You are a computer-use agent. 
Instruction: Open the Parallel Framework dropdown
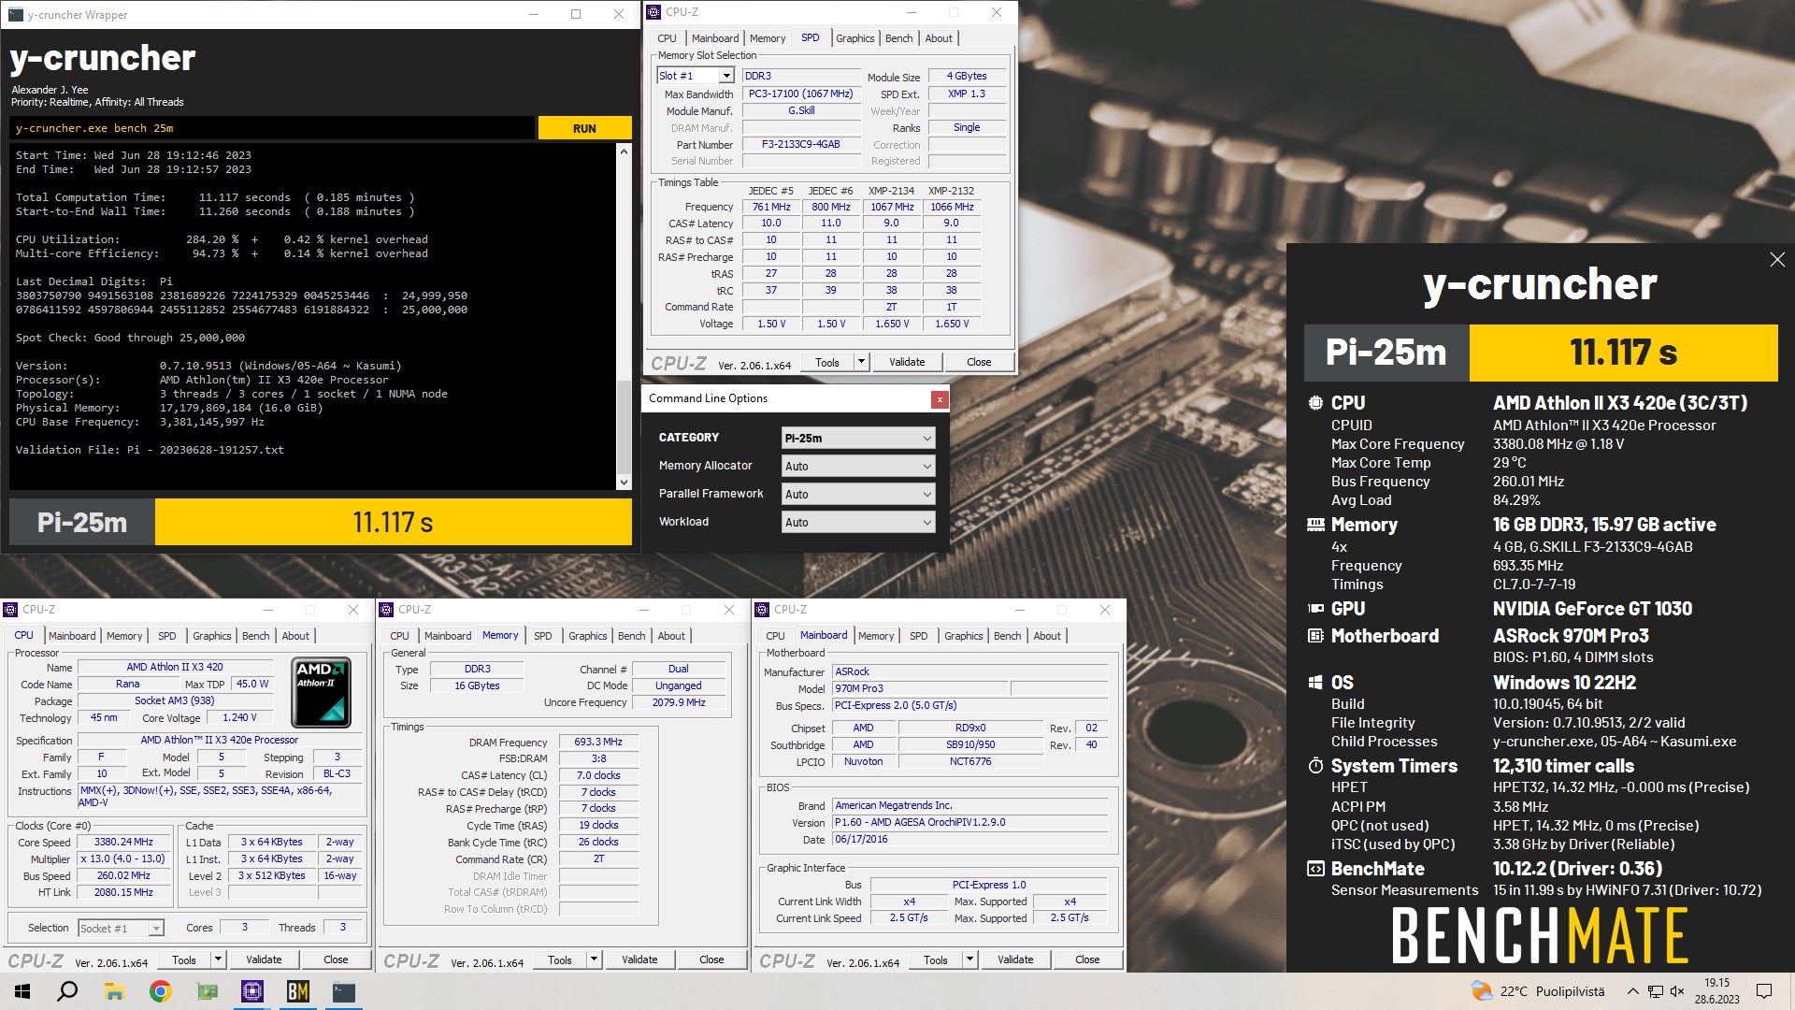click(x=857, y=494)
